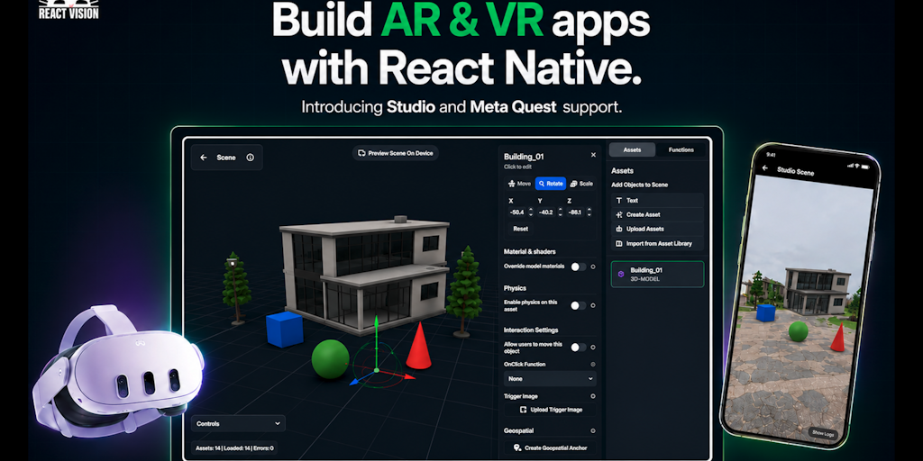This screenshot has width=923, height=461.
Task: Select the blue cube in editor viewport
Action: pos(284,330)
